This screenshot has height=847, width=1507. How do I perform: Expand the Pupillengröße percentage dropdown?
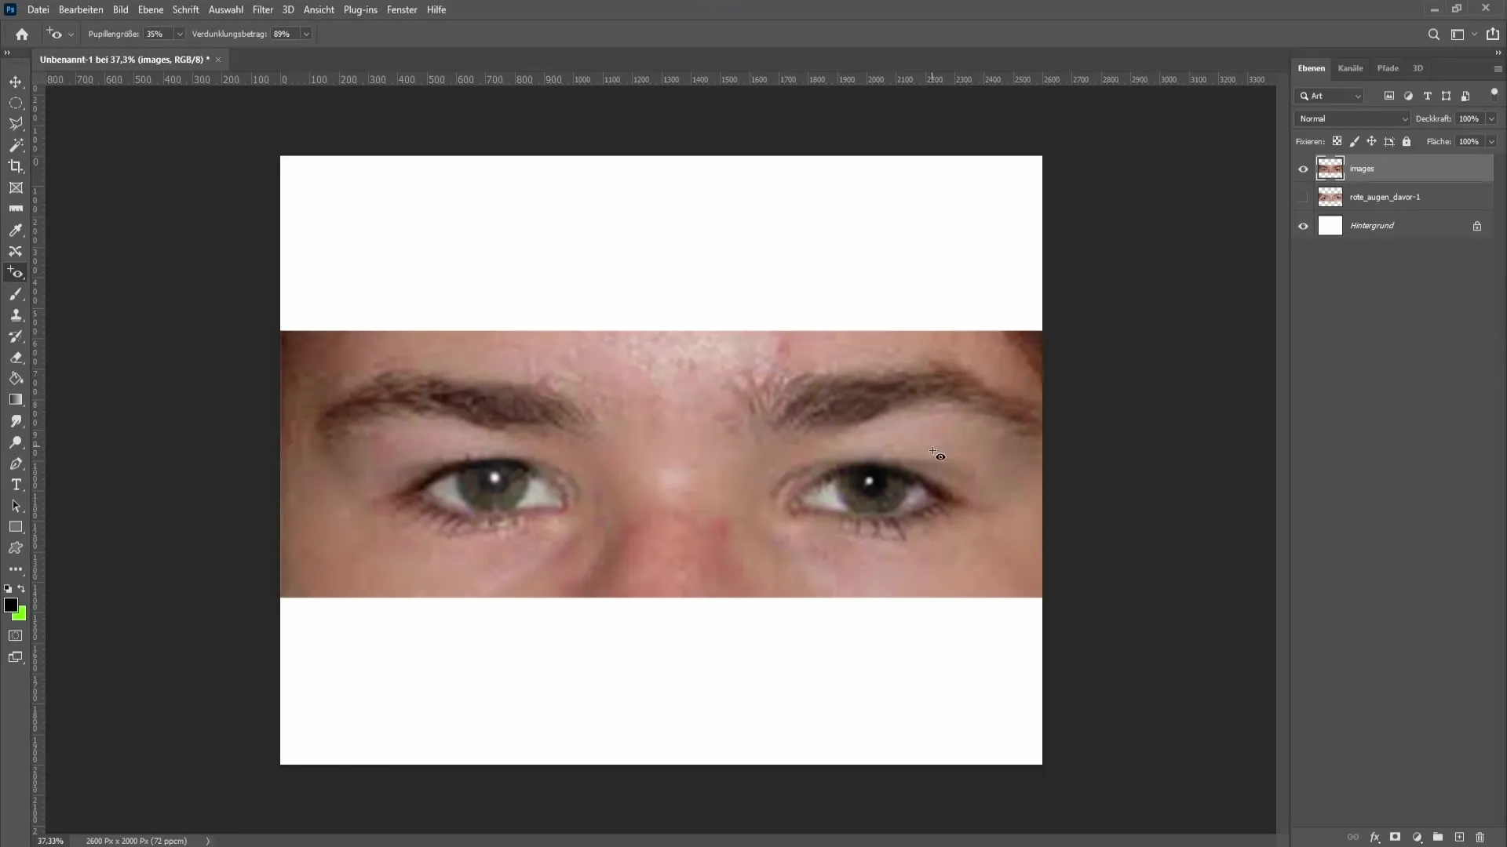(x=179, y=35)
